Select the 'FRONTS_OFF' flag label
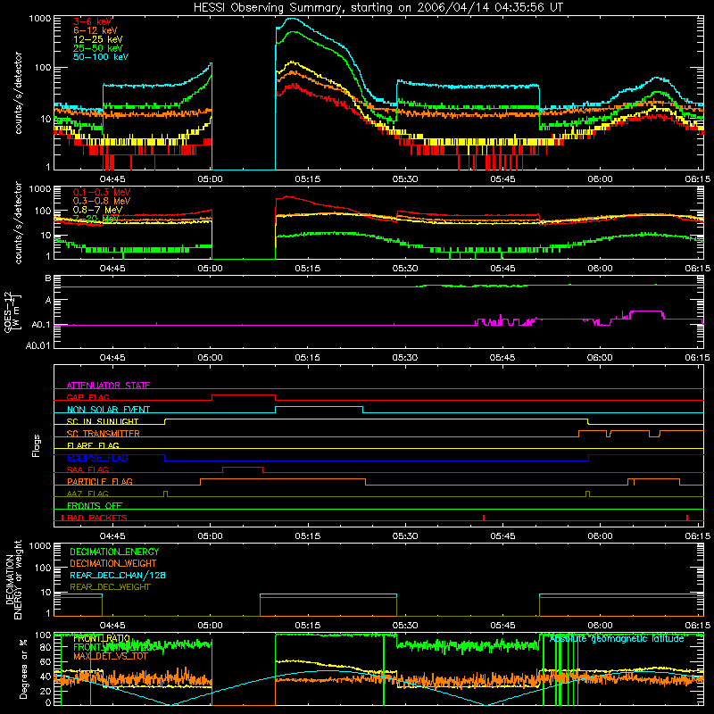 coord(95,505)
